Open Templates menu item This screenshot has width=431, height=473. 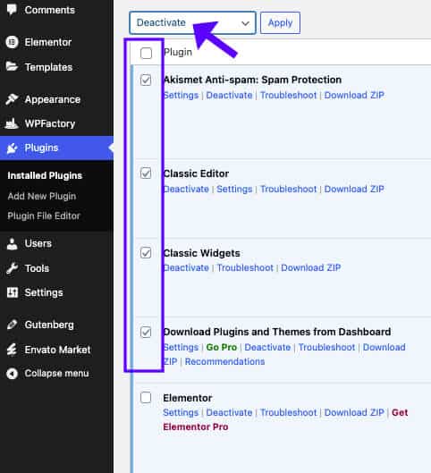point(48,67)
